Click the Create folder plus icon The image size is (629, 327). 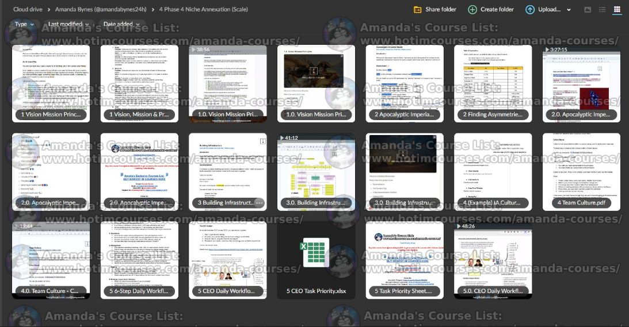(x=472, y=9)
